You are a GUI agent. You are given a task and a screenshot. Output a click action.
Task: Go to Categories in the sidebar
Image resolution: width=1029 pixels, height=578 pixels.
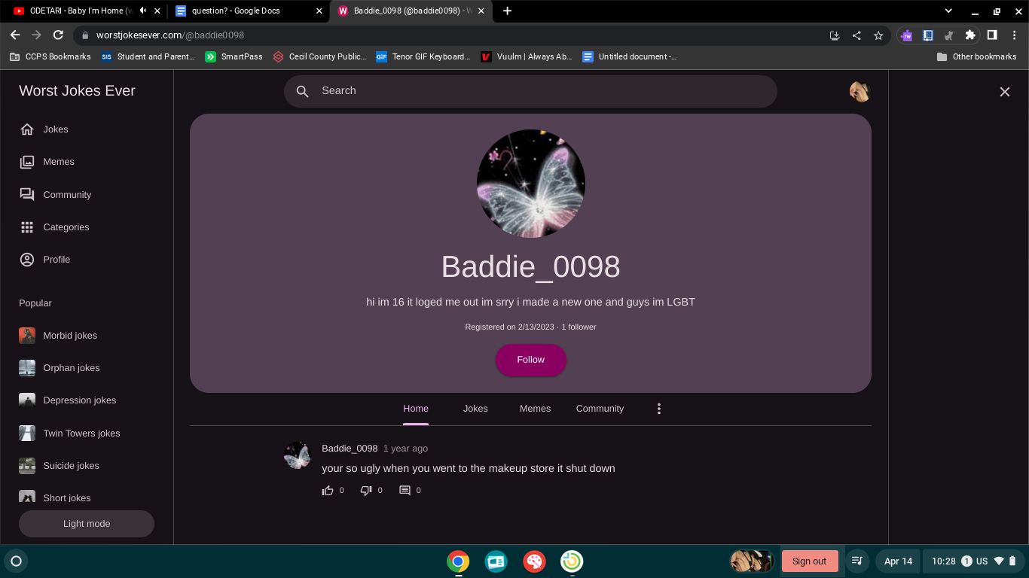pos(66,227)
